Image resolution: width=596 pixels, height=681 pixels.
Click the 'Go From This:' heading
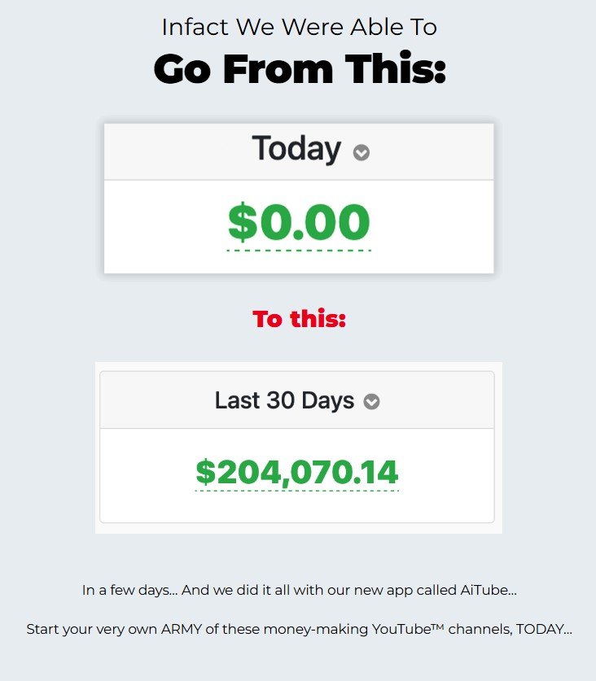point(299,69)
